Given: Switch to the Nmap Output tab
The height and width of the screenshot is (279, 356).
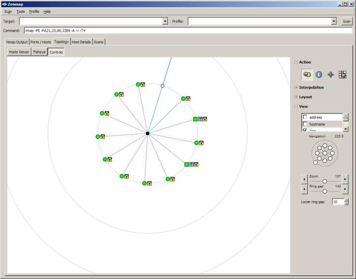Looking at the screenshot, I should pyautogui.click(x=17, y=42).
